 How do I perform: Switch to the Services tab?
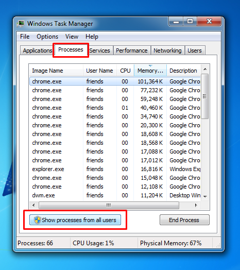click(x=100, y=50)
